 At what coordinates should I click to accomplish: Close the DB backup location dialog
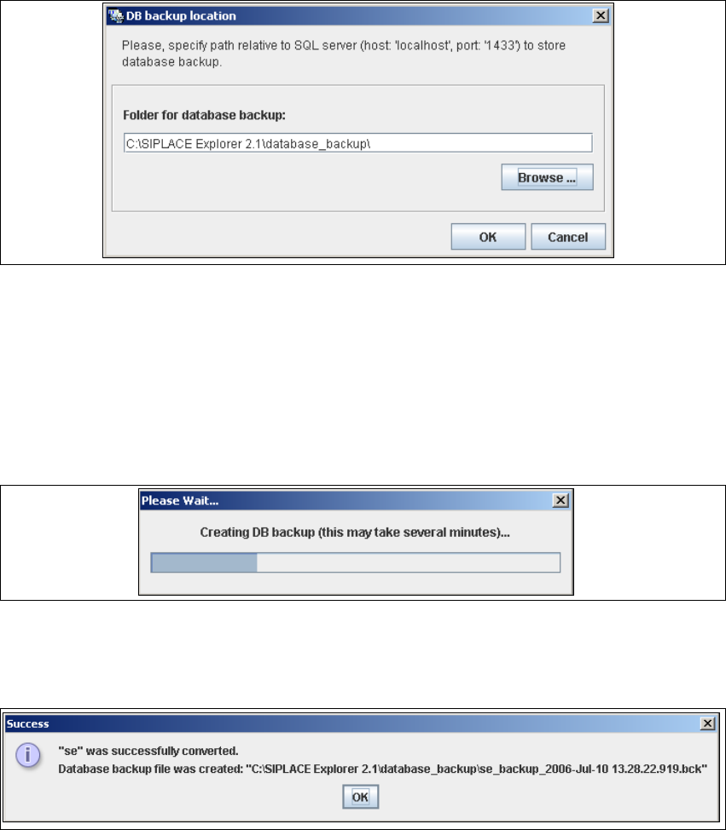point(600,16)
